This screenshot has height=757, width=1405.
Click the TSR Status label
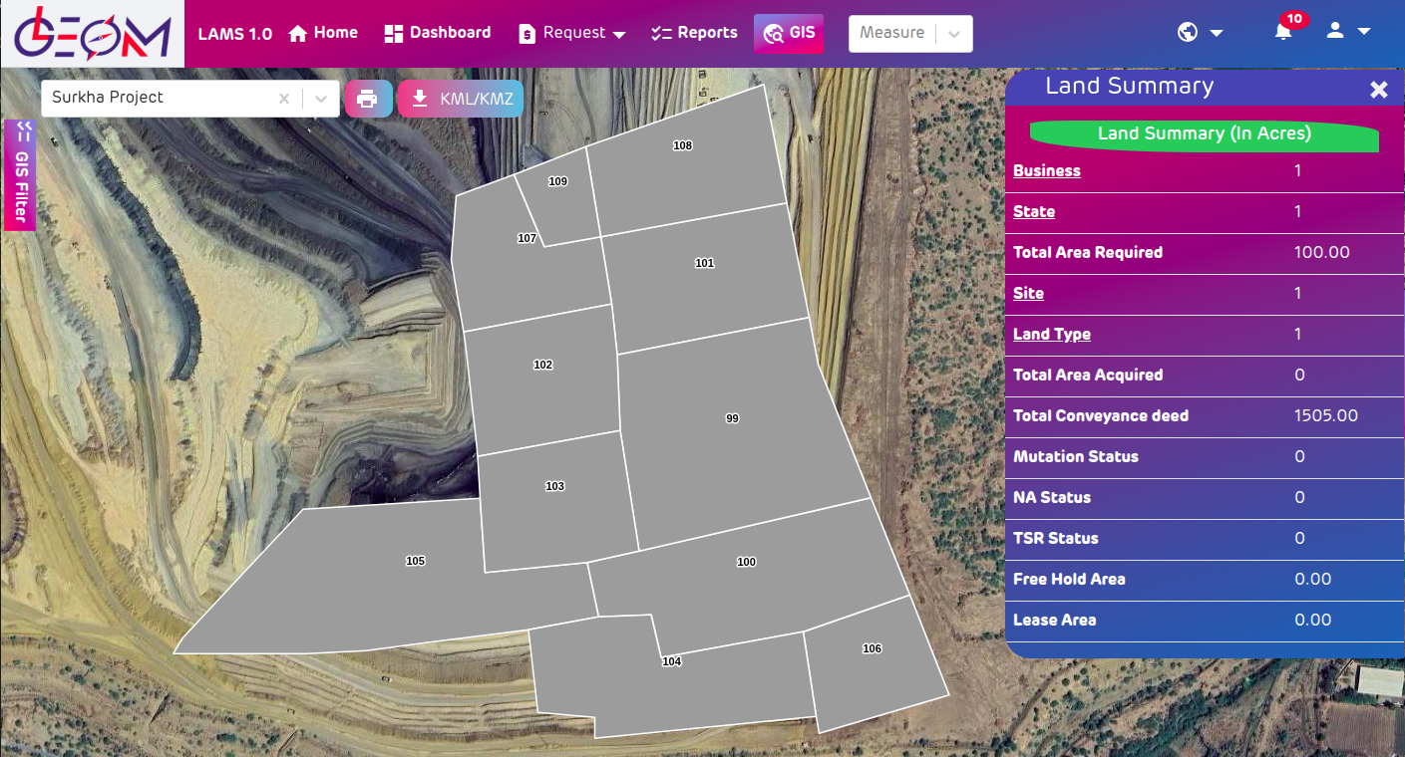(x=1056, y=539)
